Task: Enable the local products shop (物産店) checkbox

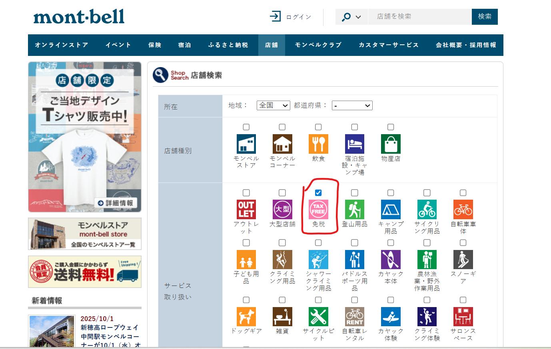Action: tap(391, 127)
